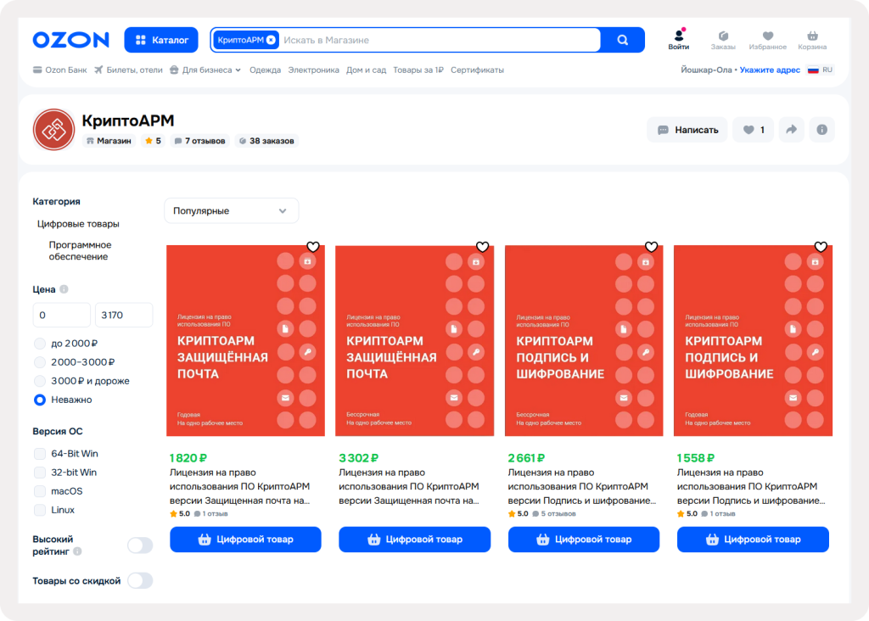Click the maximum price field 3170
Image resolution: width=869 pixels, height=621 pixels.
(124, 315)
